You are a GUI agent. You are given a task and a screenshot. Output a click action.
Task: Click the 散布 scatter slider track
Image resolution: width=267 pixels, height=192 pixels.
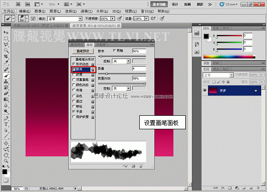coord(122,56)
